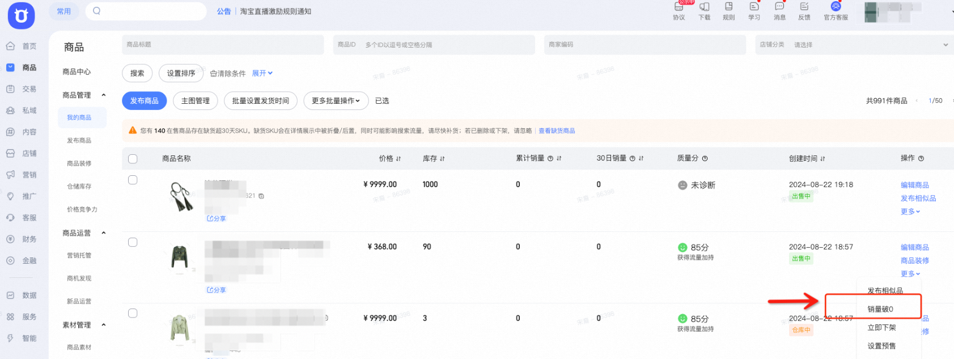Screen dimensions: 954x359
Task: Show 操作 column help icon
Action: (x=921, y=159)
